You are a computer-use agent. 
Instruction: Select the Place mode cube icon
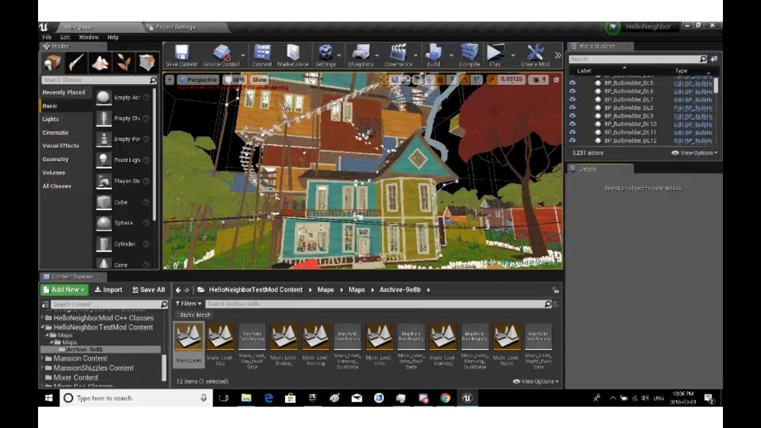(53, 62)
